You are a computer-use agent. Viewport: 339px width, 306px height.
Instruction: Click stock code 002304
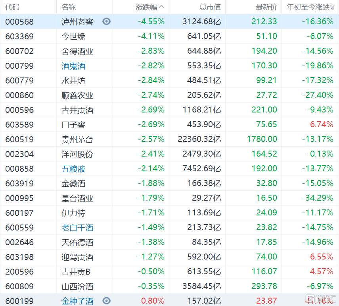pyautogui.click(x=19, y=154)
